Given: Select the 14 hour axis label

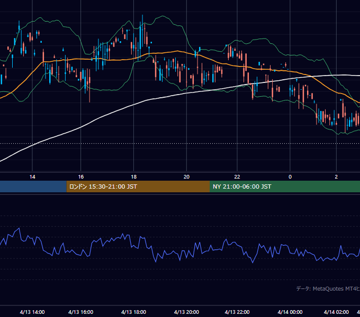Looking at the screenshot, I should coord(32,177).
